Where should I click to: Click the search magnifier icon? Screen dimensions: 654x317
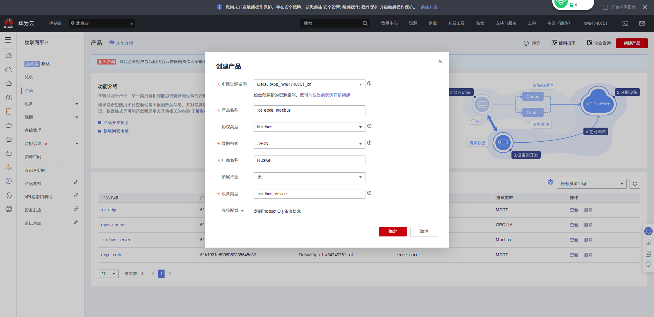tap(365, 23)
